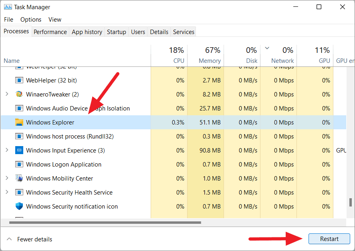
Task: Click the Windows host process (Rundll32) icon
Action: (19, 137)
